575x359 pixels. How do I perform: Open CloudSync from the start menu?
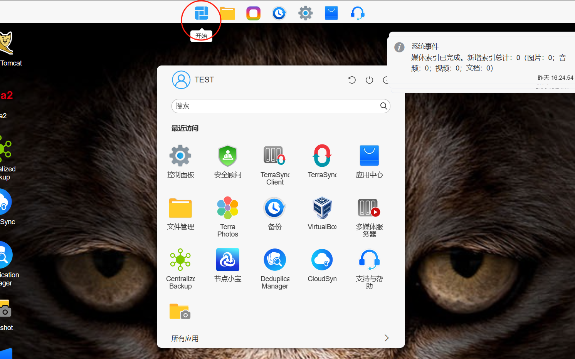[322, 265]
